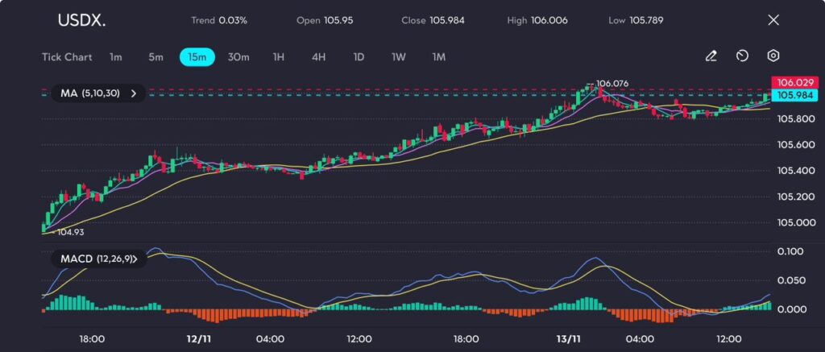Click the cyan 105.984 price label
This screenshot has height=352, width=825.
tap(794, 96)
